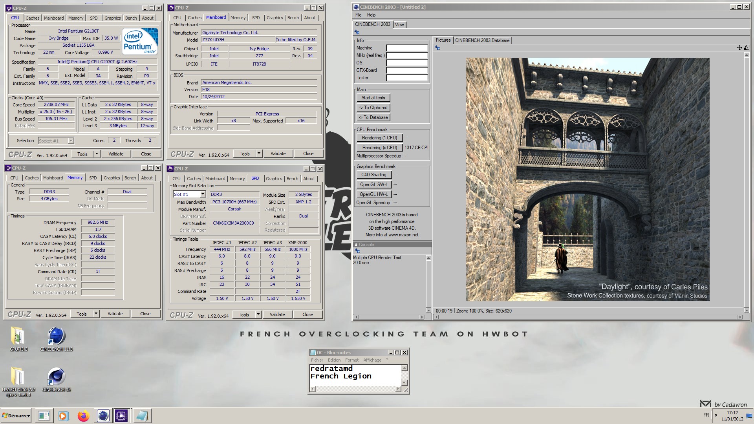Switch to Graphics tab in Mainboard CPU-Z window
Viewport: 754px width, 424px height.
[275, 18]
